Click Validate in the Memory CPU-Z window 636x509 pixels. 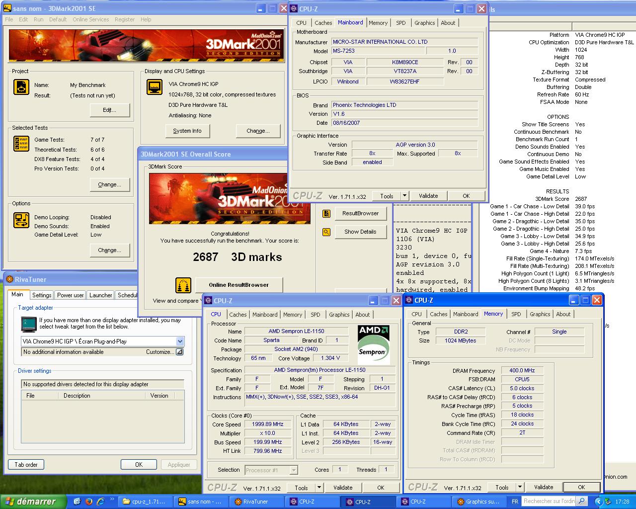coord(544,487)
